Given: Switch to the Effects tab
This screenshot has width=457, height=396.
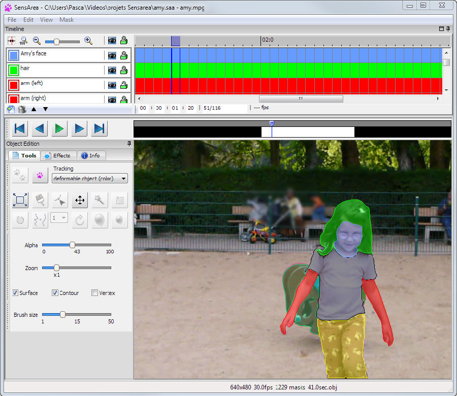Looking at the screenshot, I should point(58,155).
